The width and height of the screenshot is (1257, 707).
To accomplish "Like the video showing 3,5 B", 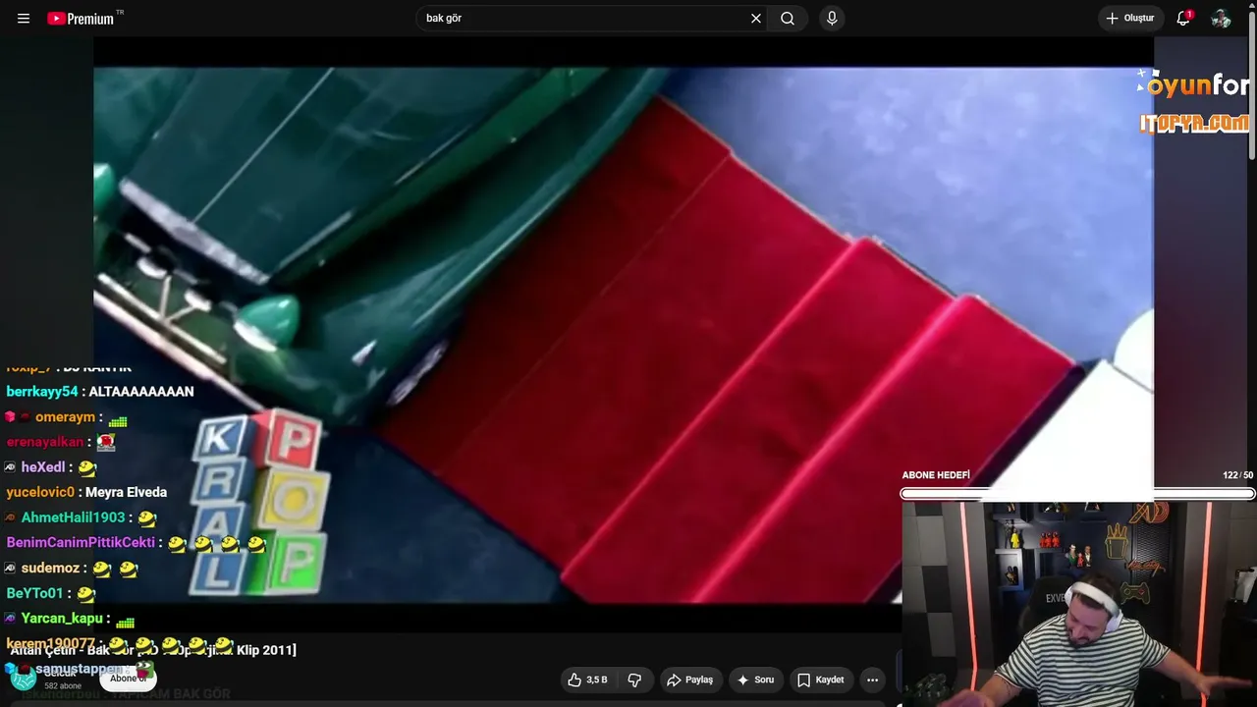I will point(587,680).
